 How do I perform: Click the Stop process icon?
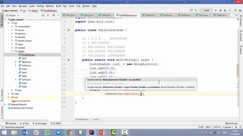(x=230, y=11)
